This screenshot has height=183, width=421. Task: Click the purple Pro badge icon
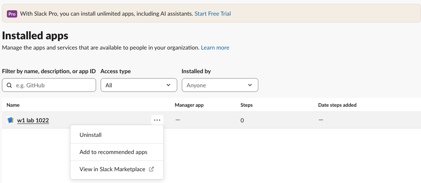pos(12,14)
